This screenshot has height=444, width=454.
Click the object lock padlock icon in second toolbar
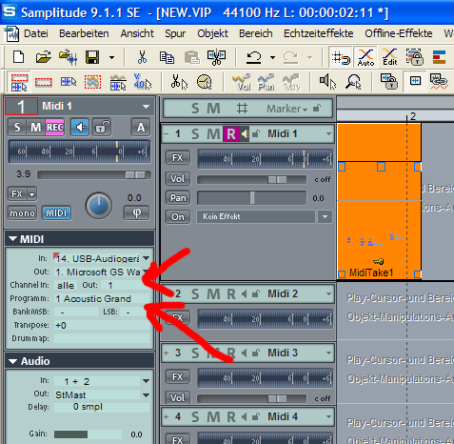click(x=389, y=81)
